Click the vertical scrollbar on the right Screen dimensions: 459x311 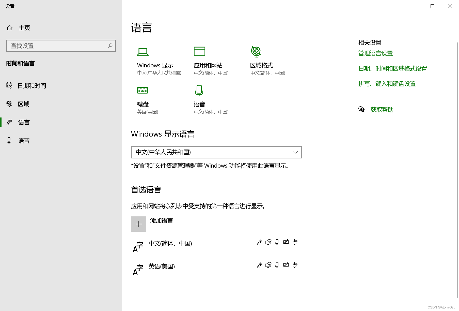(458, 170)
